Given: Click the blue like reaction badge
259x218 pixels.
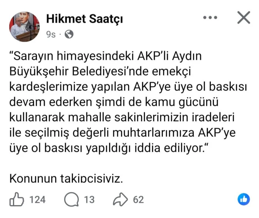Looking at the screenshot, I should (x=243, y=199).
